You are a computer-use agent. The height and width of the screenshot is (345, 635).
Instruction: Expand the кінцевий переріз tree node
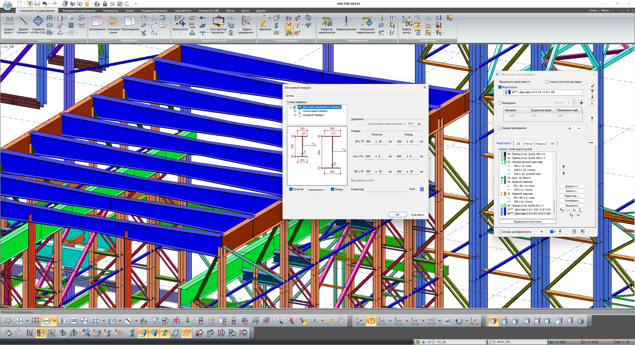pos(295,115)
